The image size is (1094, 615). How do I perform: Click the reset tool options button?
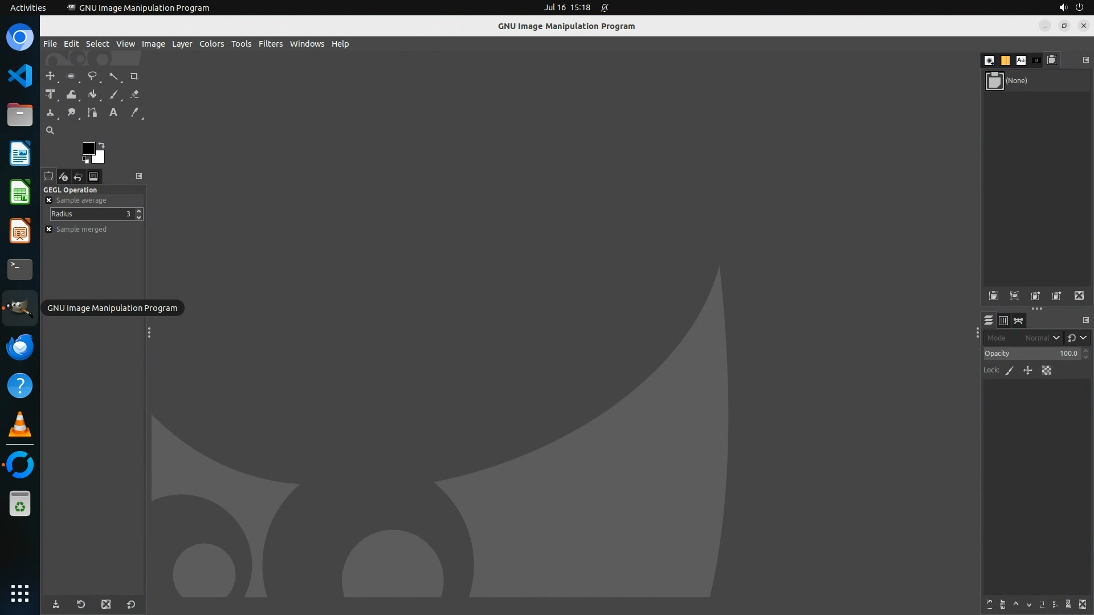pos(131,605)
